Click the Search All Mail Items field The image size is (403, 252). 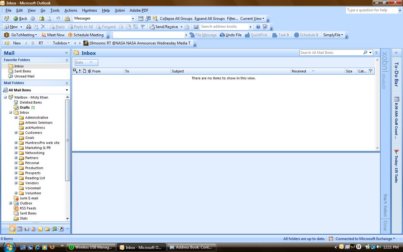click(331, 52)
